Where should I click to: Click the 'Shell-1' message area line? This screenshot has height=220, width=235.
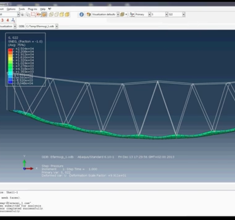pos(9,192)
